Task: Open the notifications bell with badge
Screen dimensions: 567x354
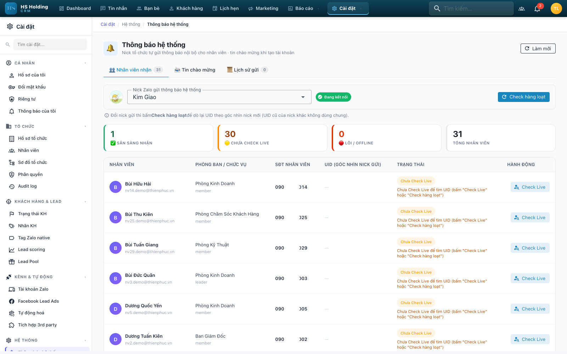Action: pyautogui.click(x=537, y=8)
